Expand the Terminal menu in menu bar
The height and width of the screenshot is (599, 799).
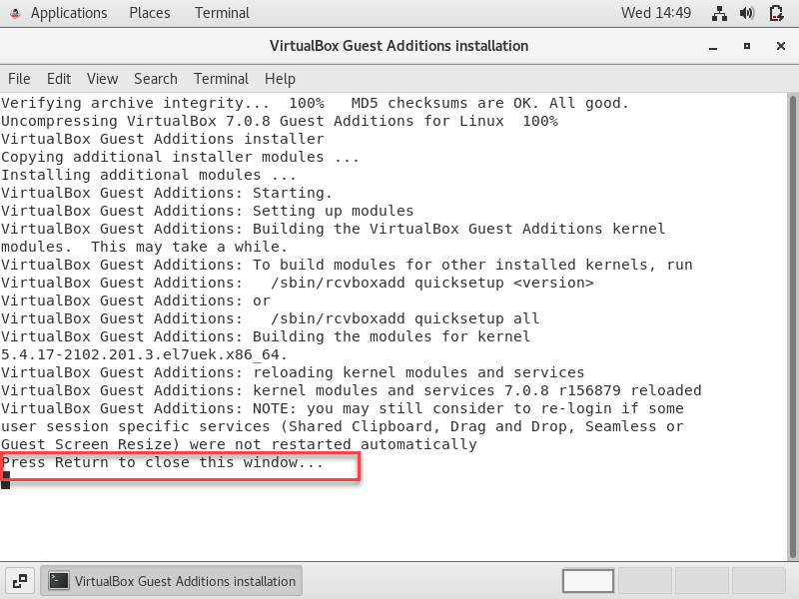coord(221,79)
